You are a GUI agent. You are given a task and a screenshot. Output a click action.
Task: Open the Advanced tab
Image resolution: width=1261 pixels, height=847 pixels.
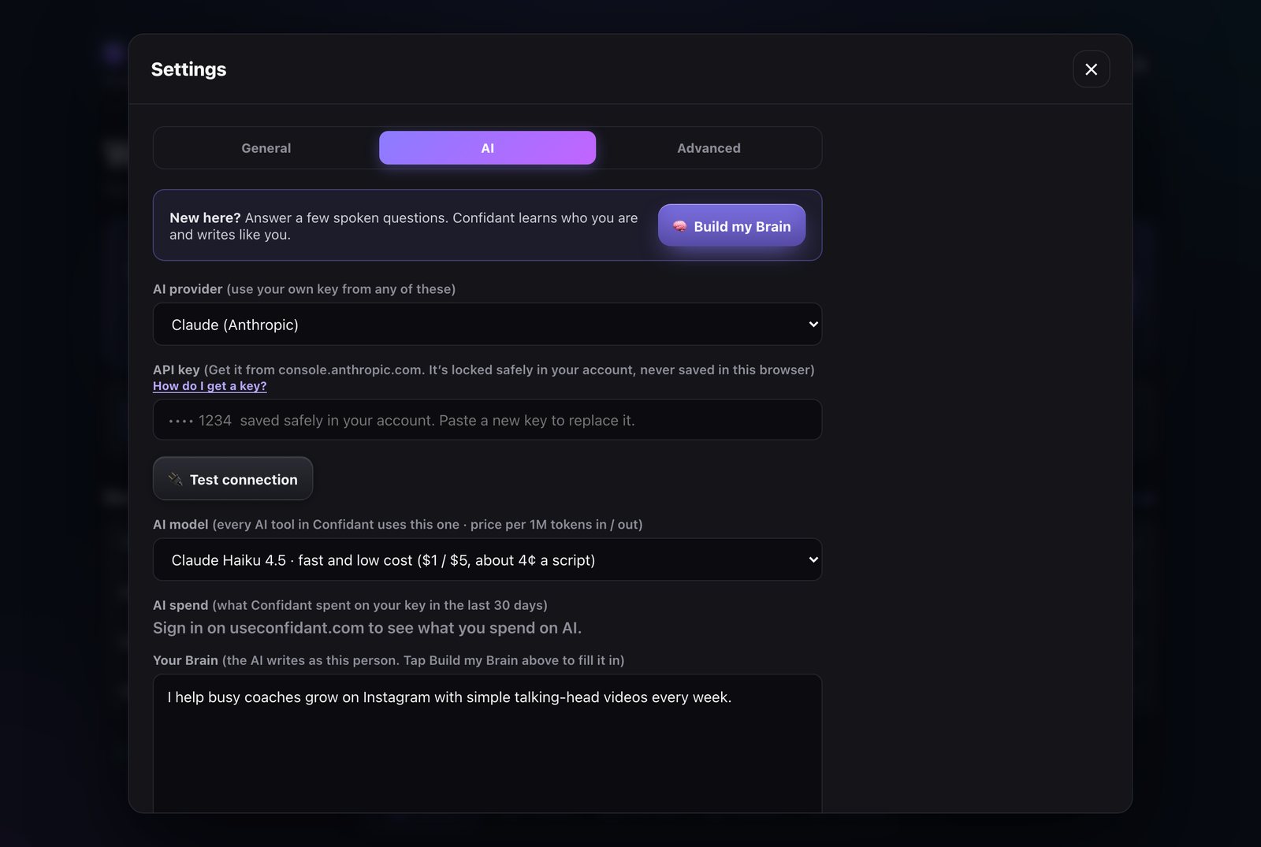click(x=709, y=148)
